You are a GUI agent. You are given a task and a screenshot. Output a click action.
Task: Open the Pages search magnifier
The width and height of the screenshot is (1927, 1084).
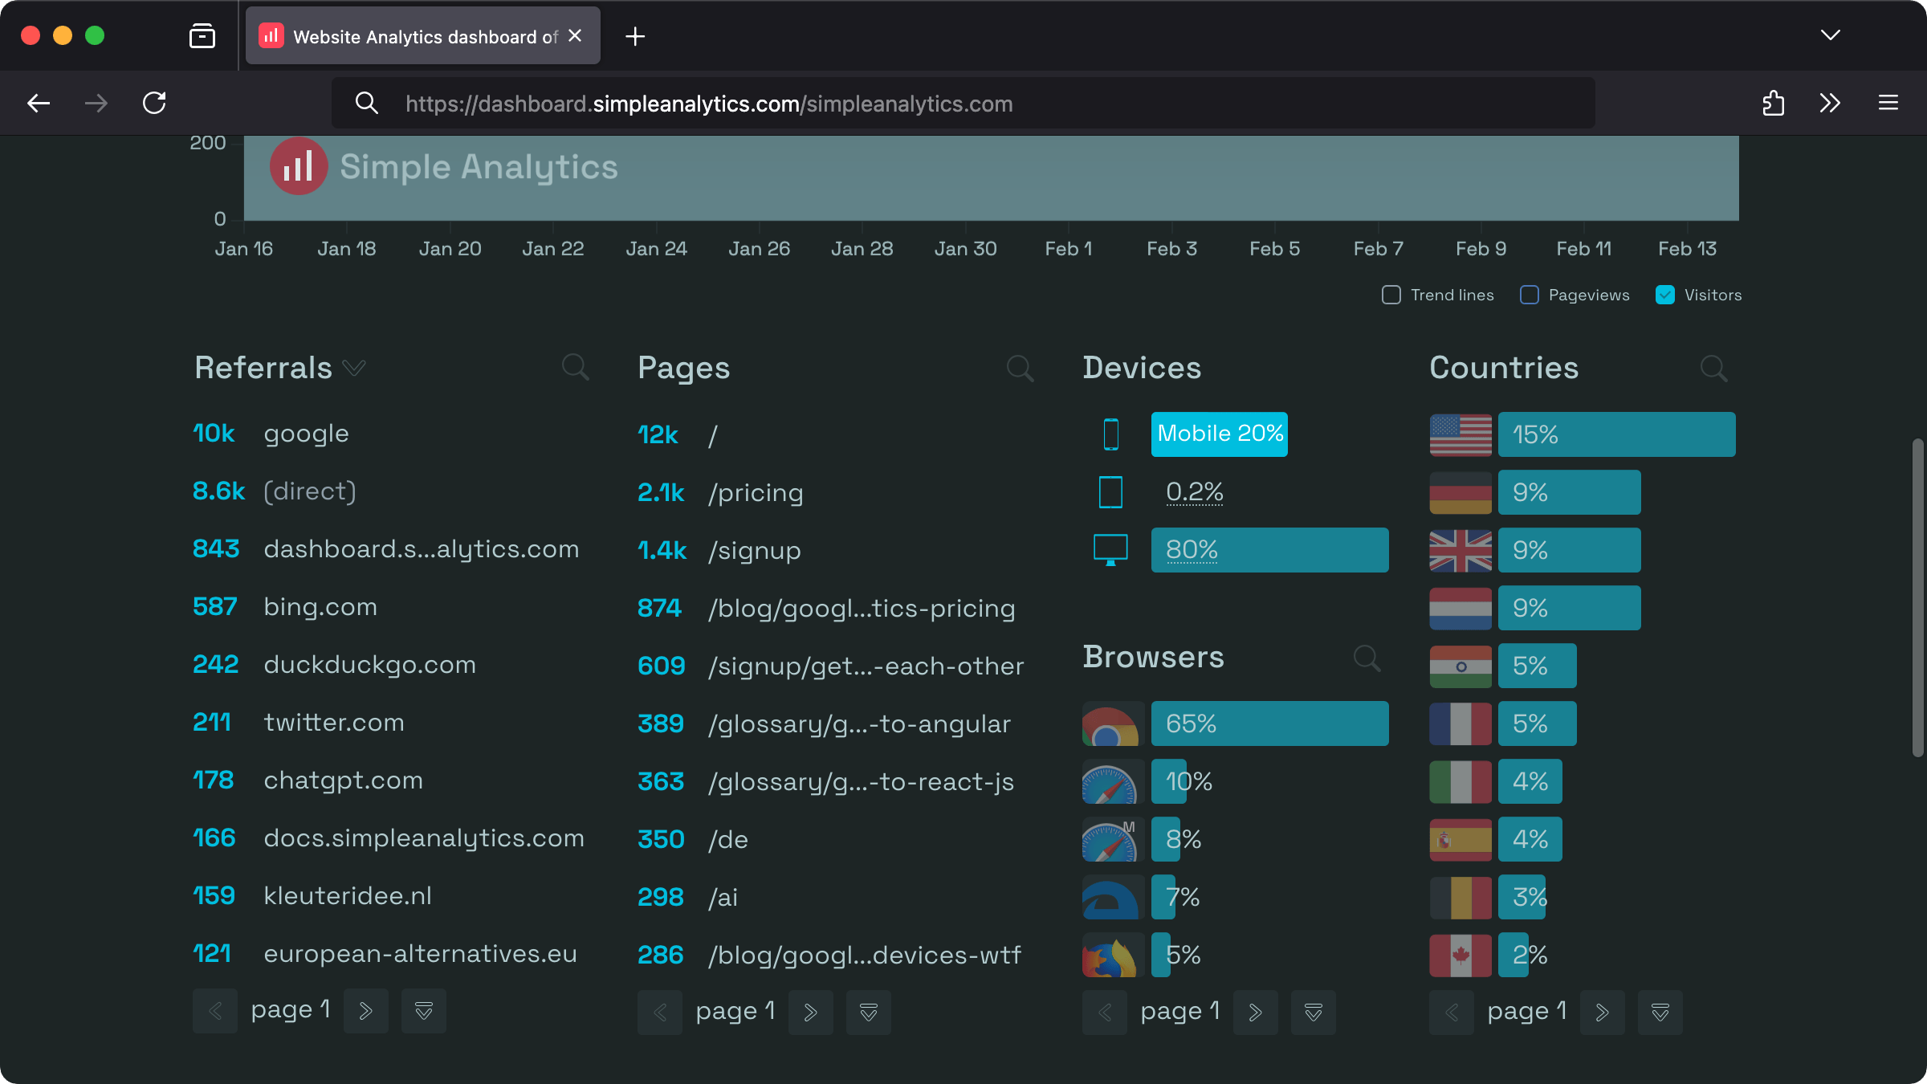point(1020,369)
